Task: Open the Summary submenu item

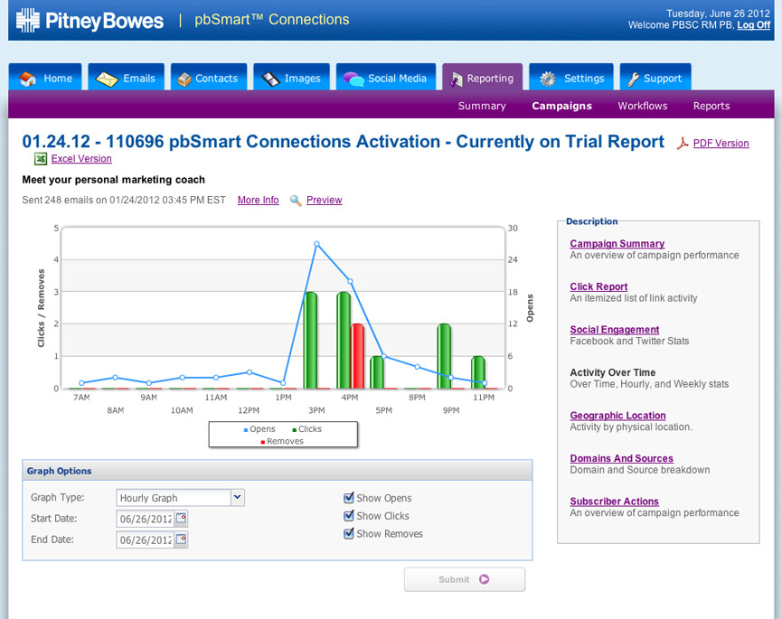Action: click(x=482, y=106)
